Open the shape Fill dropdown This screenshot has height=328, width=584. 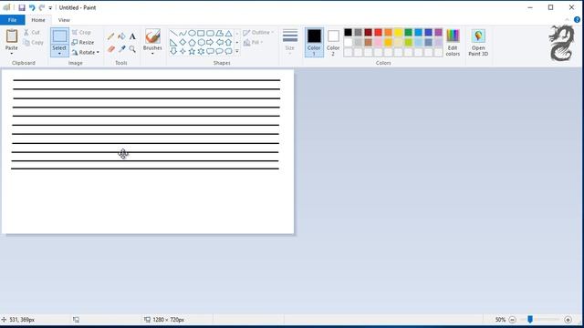click(x=254, y=43)
